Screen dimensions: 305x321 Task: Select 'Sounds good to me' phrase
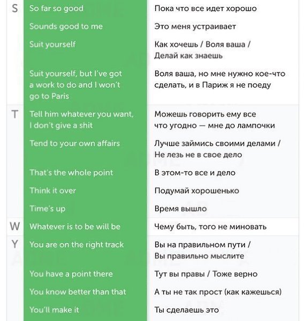tap(66, 27)
